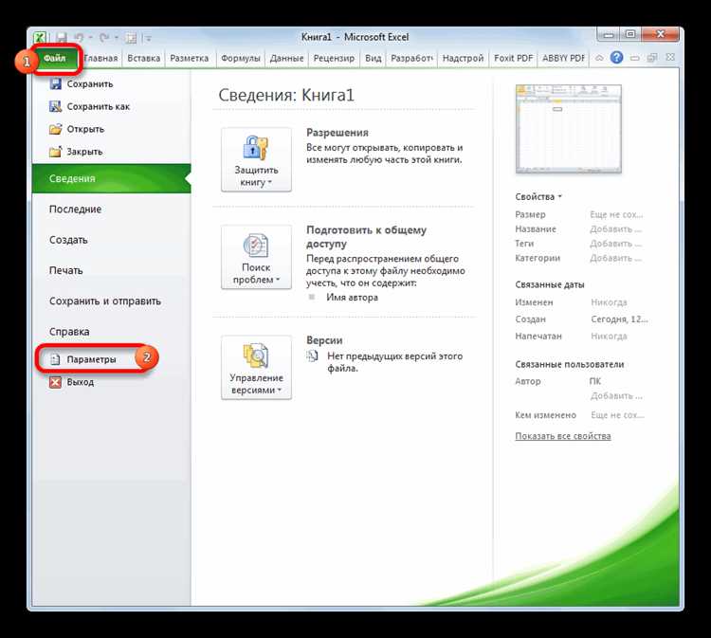Switch to the Главная ribbon tab

click(101, 58)
